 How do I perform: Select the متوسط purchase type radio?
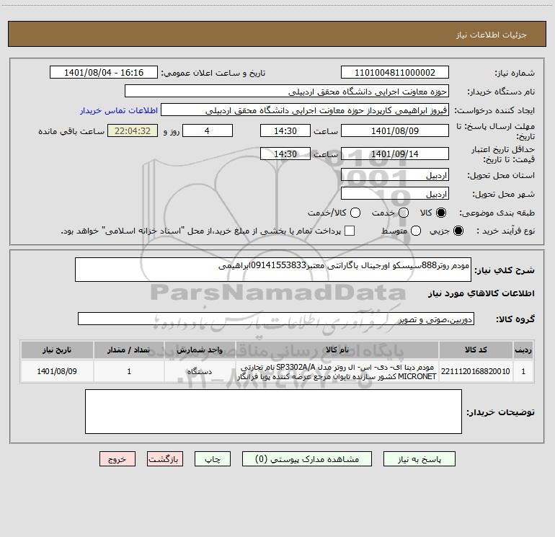tap(416, 231)
